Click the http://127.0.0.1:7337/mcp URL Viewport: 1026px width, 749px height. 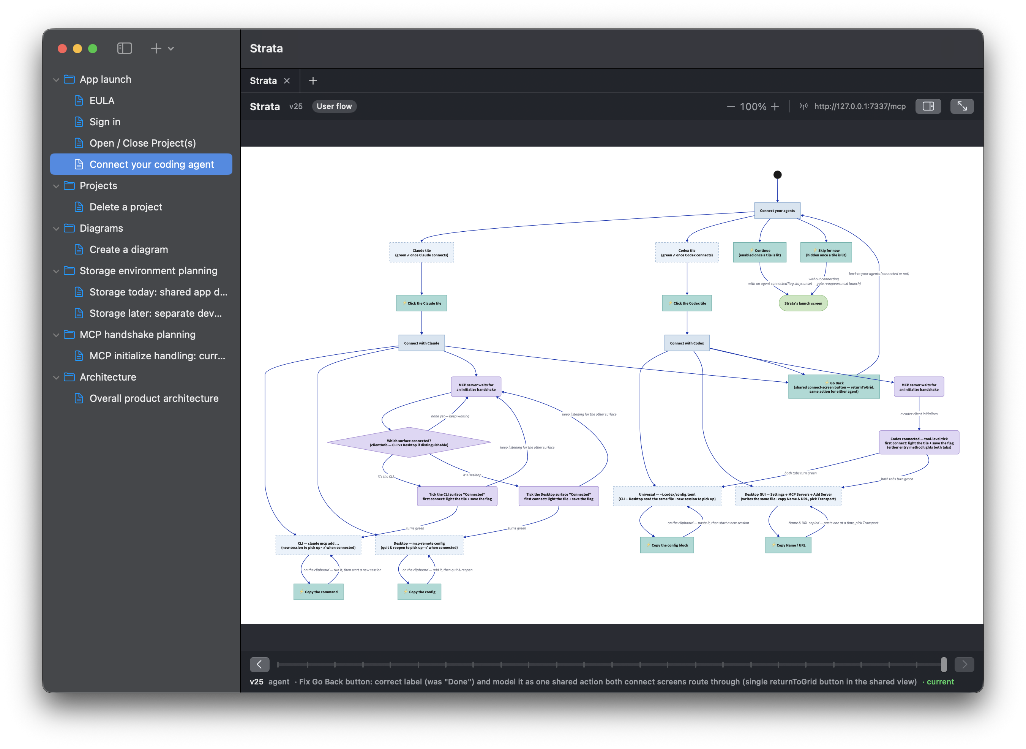860,107
